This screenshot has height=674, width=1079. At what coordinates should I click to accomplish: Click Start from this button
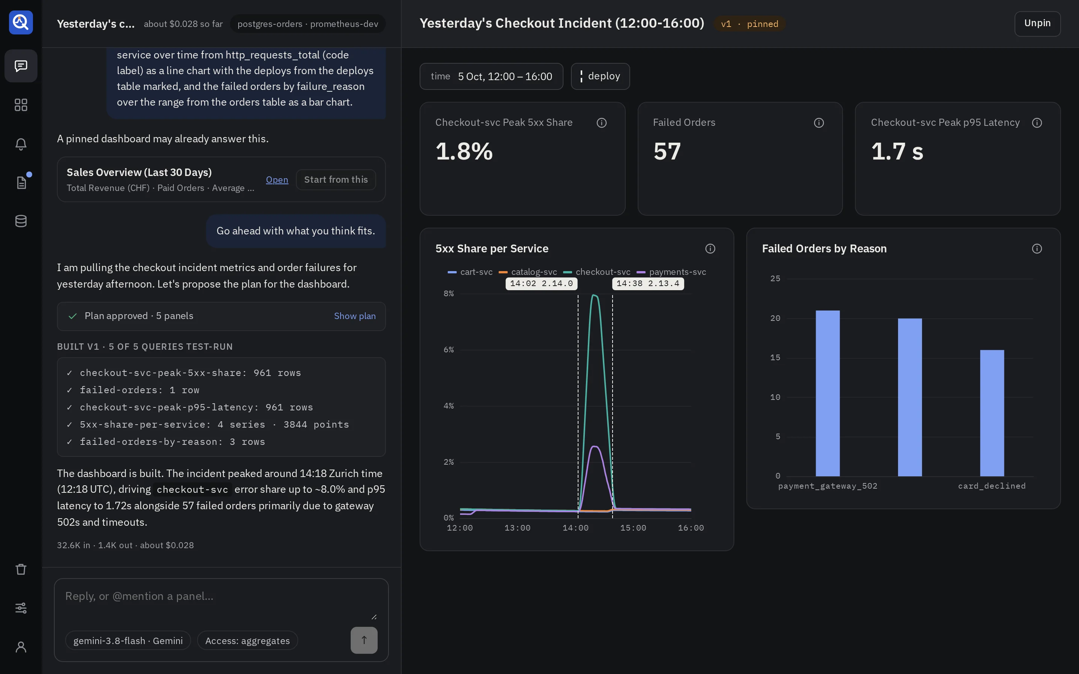pyautogui.click(x=336, y=180)
